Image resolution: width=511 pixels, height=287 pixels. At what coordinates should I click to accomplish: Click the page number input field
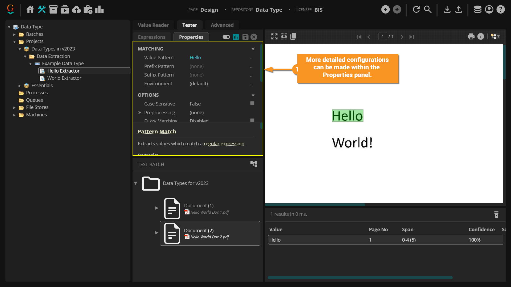click(382, 37)
